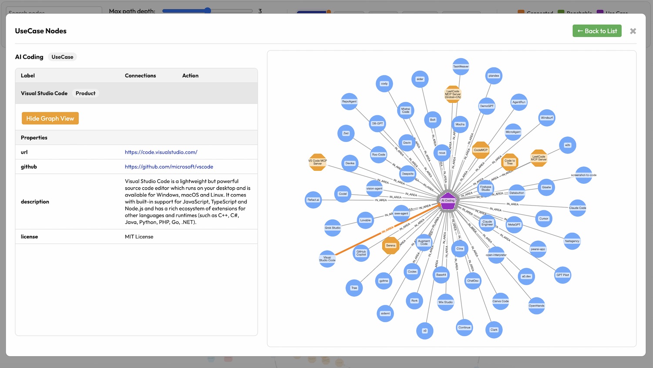Select the AgentRun node

519,102
